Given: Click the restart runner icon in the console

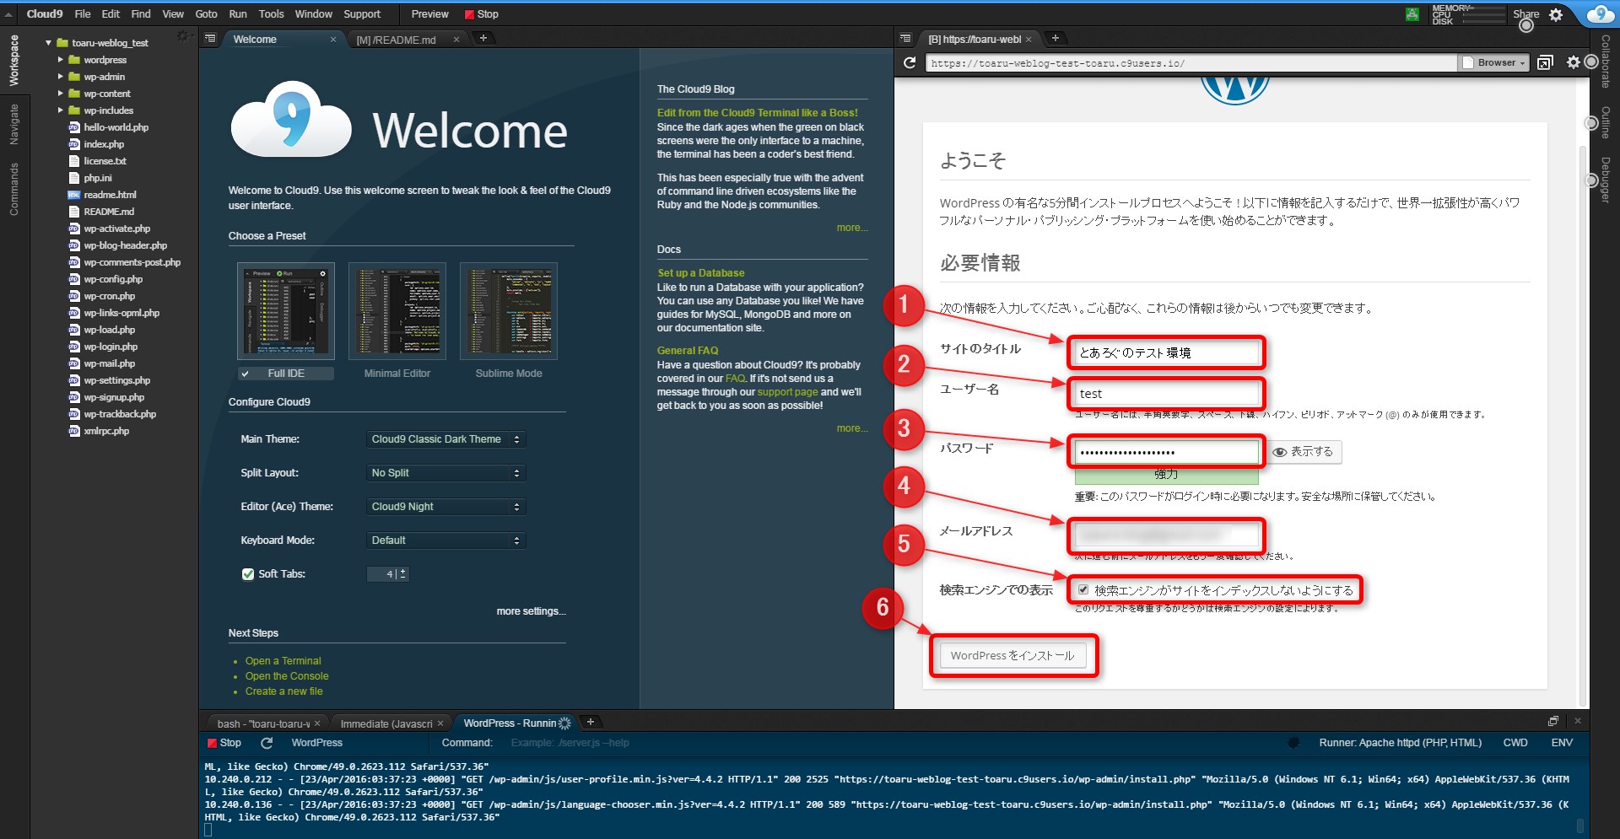Looking at the screenshot, I should tap(267, 743).
